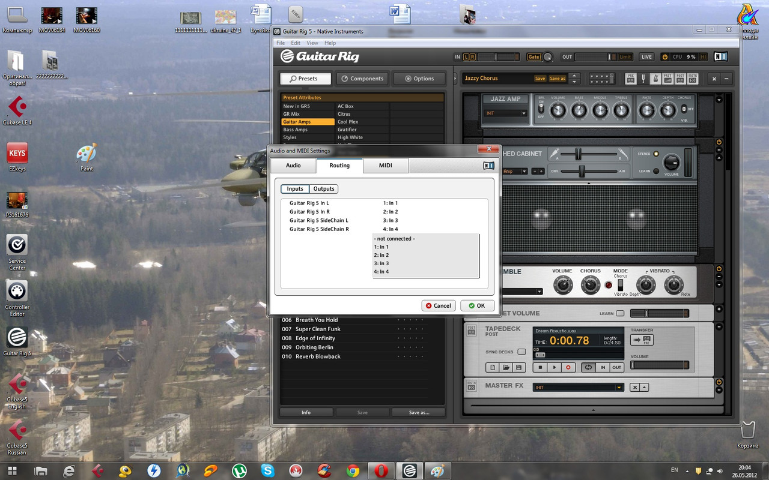Click the Opera icon in the taskbar
Screen dimensions: 769x480
click(381, 470)
